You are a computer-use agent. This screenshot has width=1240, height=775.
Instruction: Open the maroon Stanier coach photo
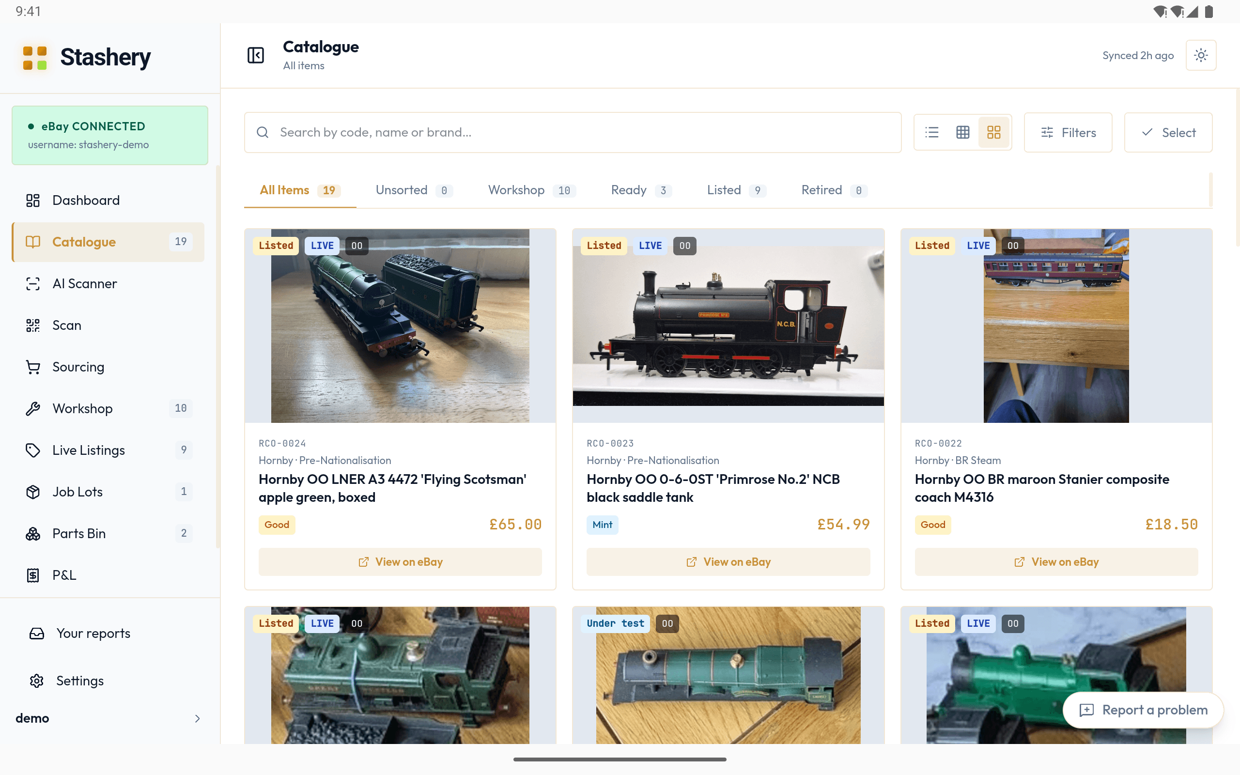click(1056, 326)
